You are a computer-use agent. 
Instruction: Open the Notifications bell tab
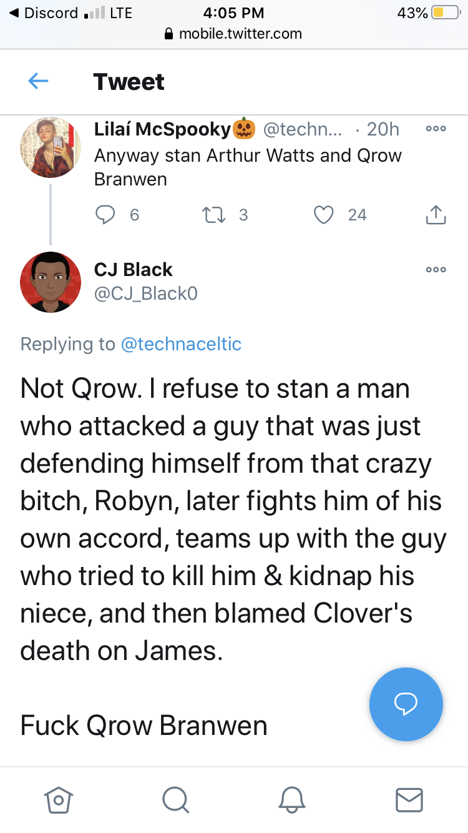point(292,799)
